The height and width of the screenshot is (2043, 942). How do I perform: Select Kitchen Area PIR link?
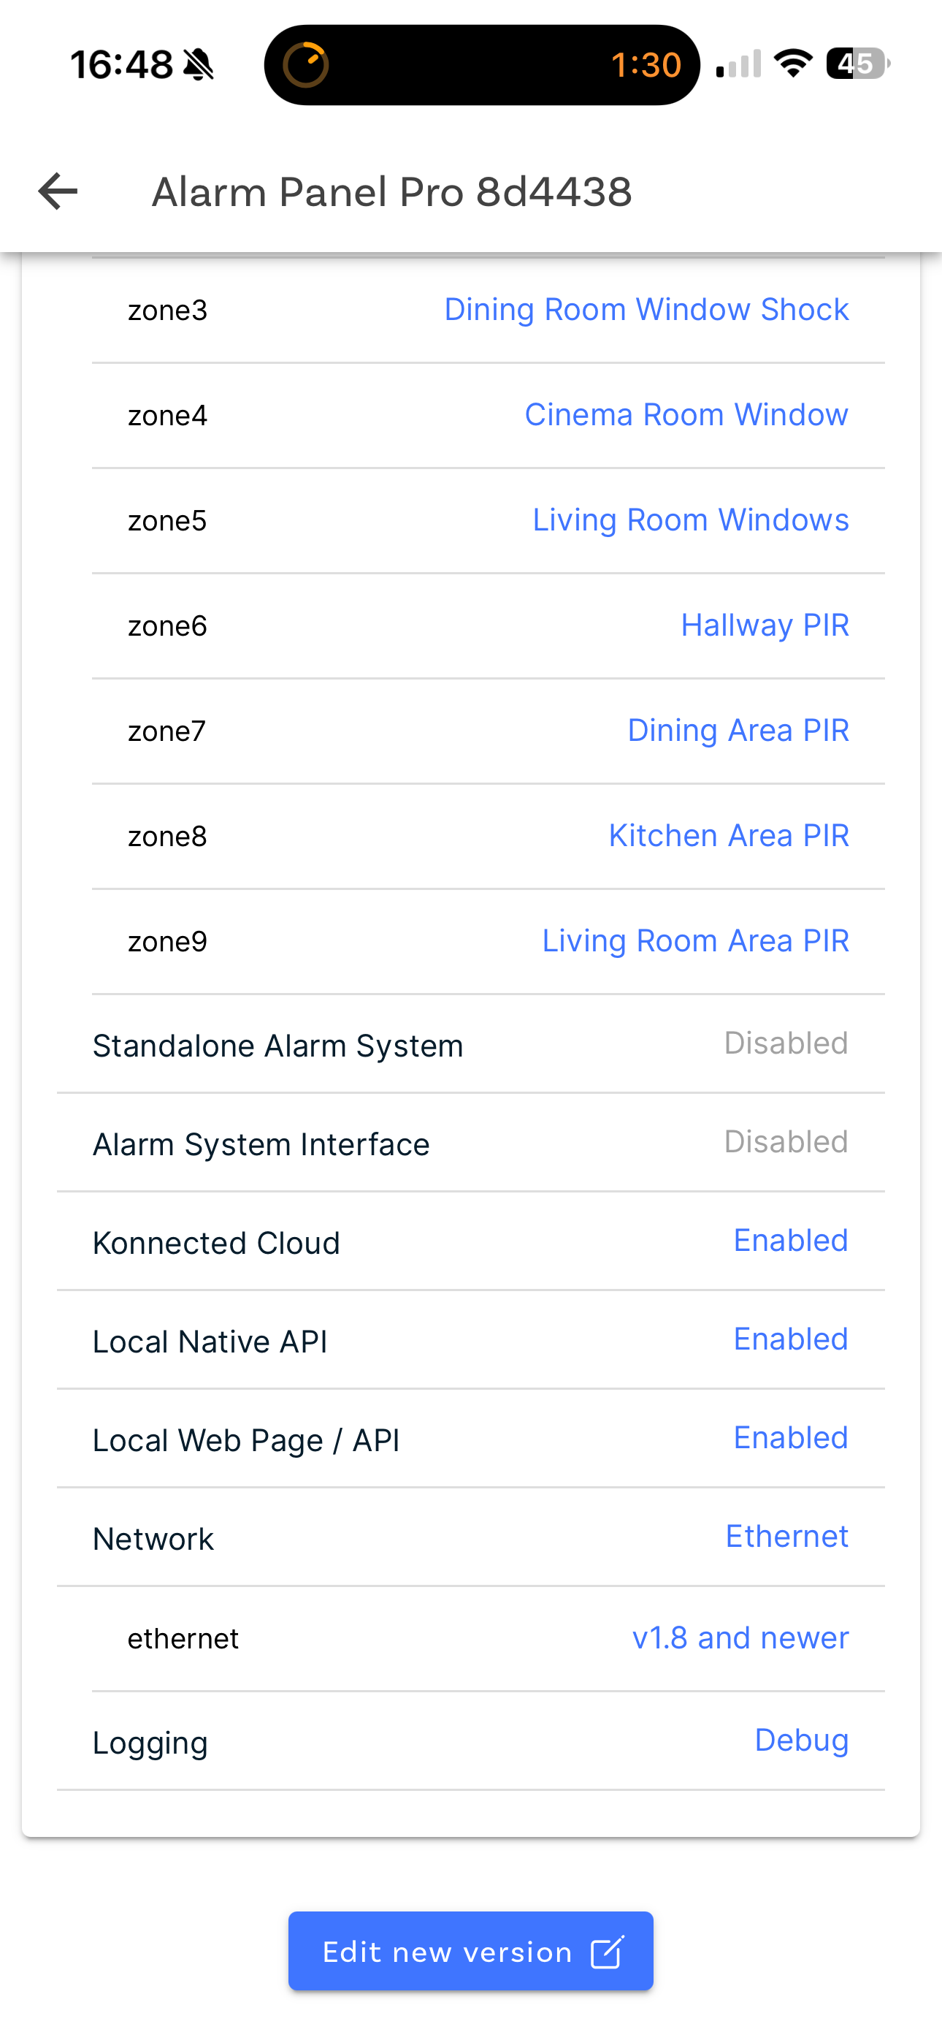pyautogui.click(x=728, y=836)
